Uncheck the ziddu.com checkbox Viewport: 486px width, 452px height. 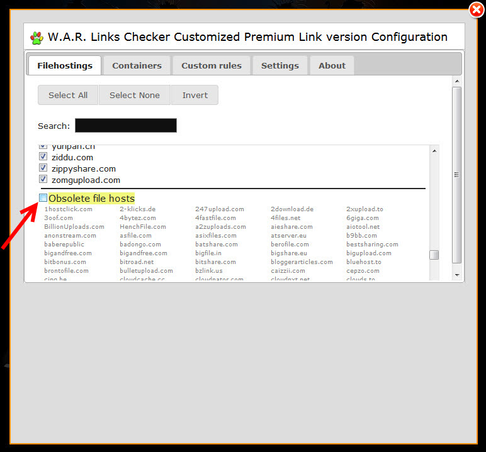coord(43,157)
